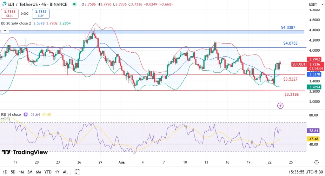Click the 3.5378 middle band price label
This screenshot has width=325, height=176.
315,74
